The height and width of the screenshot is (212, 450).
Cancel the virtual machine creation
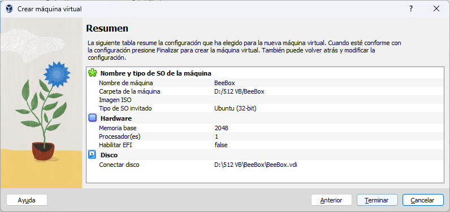click(423, 200)
